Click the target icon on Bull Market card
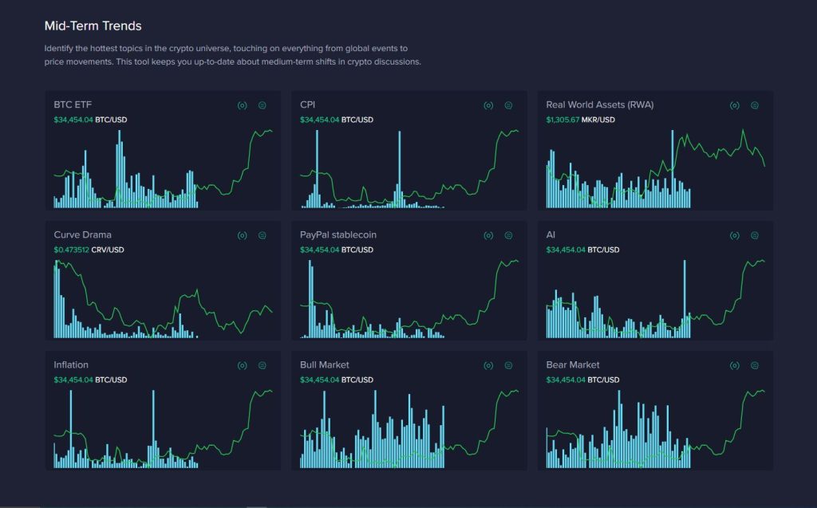Viewport: 817px width, 508px height. 487,364
